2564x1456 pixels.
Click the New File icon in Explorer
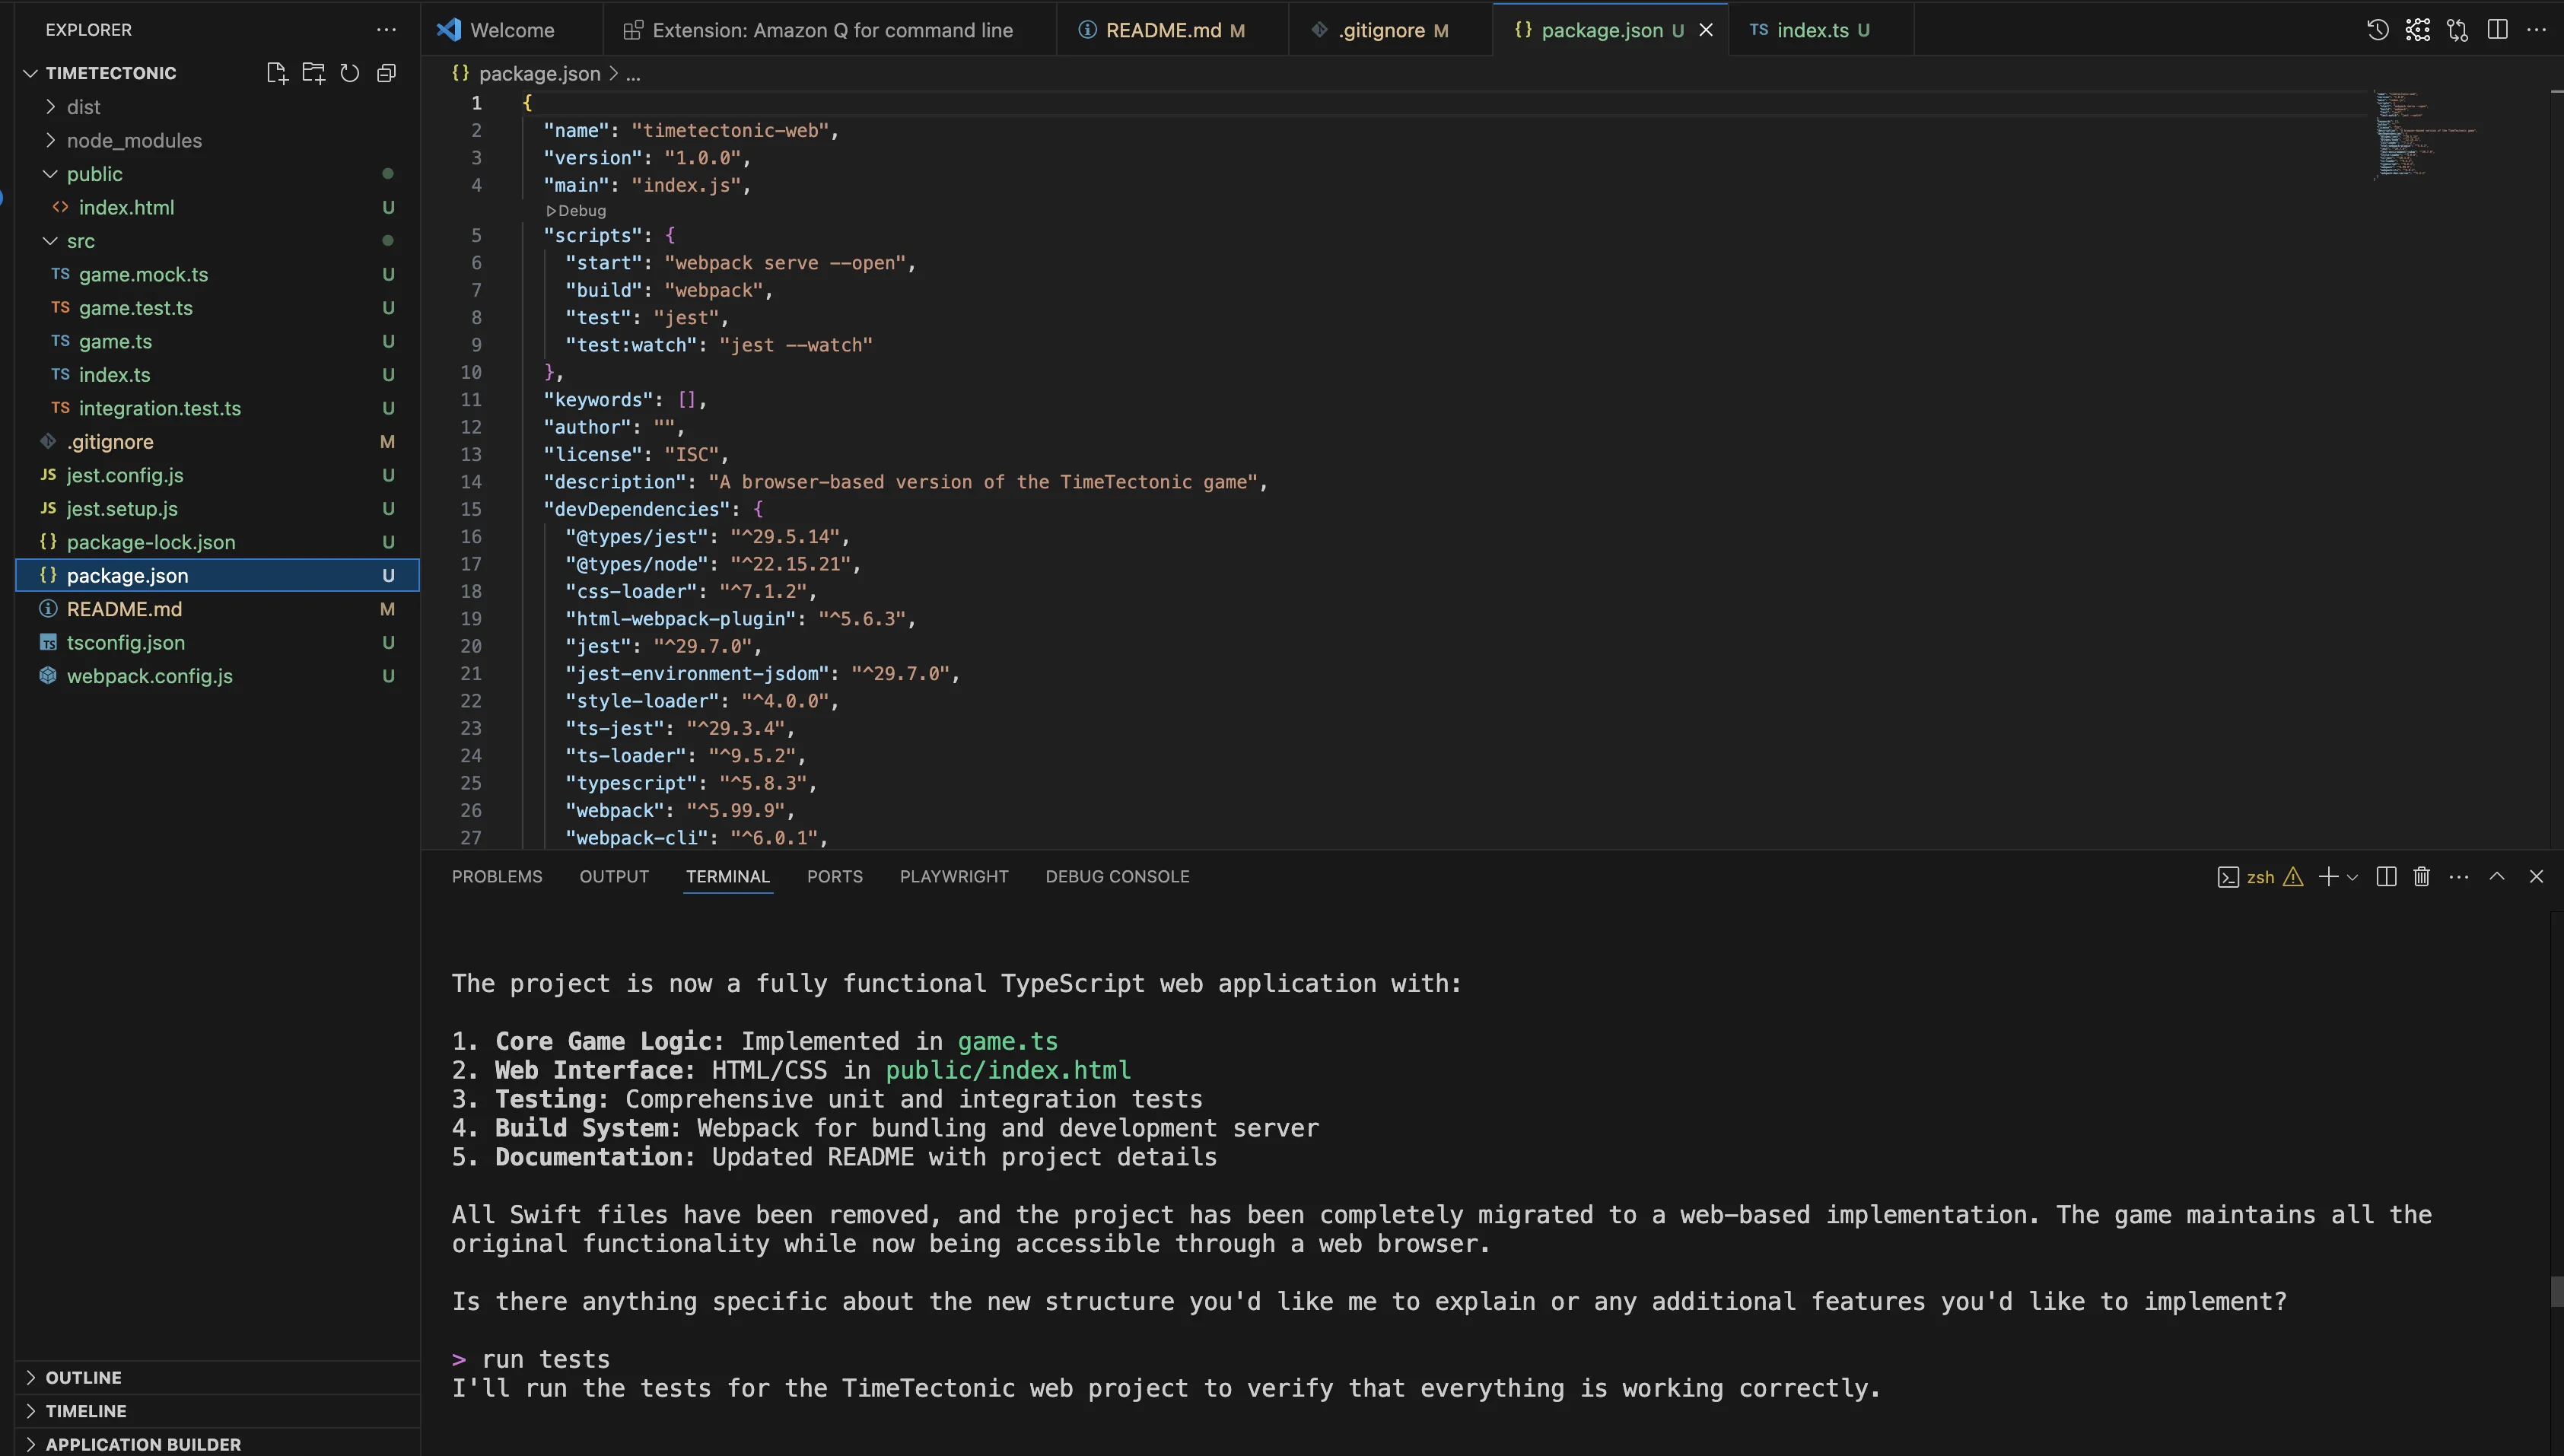click(x=277, y=73)
